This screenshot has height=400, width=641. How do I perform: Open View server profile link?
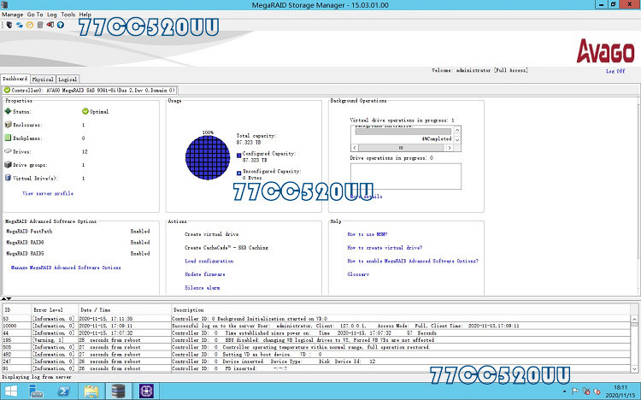point(48,193)
